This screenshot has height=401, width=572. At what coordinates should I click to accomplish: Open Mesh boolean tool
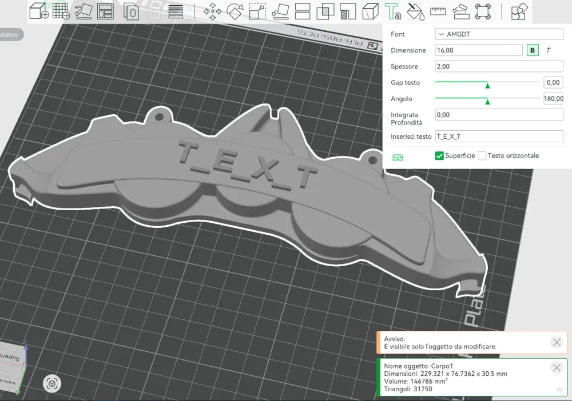coord(325,11)
